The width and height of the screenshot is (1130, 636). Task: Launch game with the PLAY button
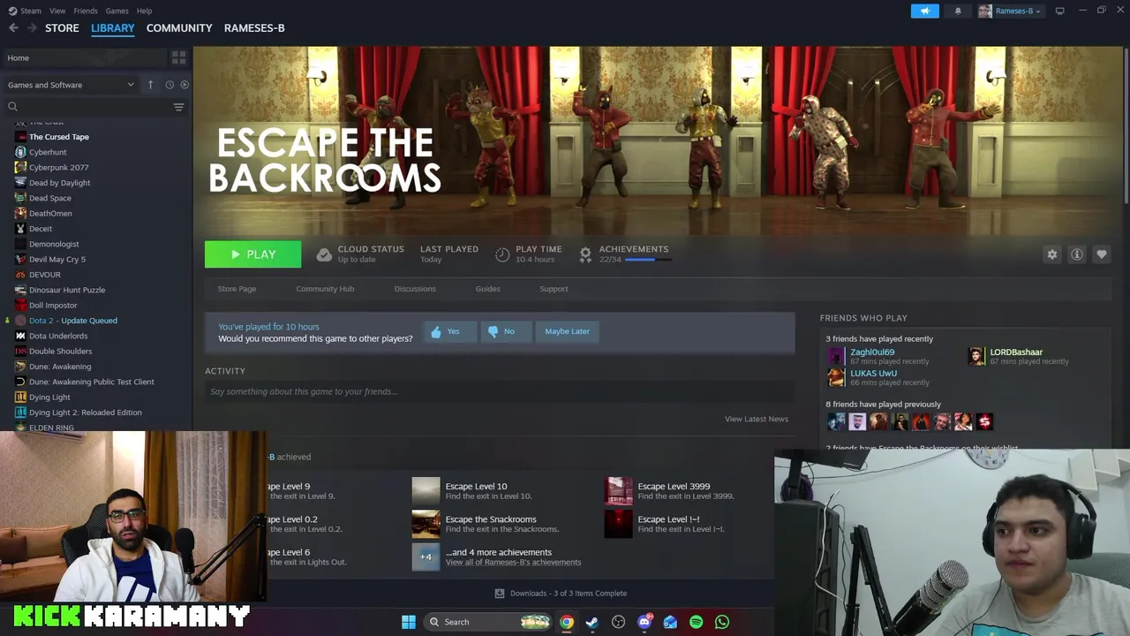(x=252, y=254)
